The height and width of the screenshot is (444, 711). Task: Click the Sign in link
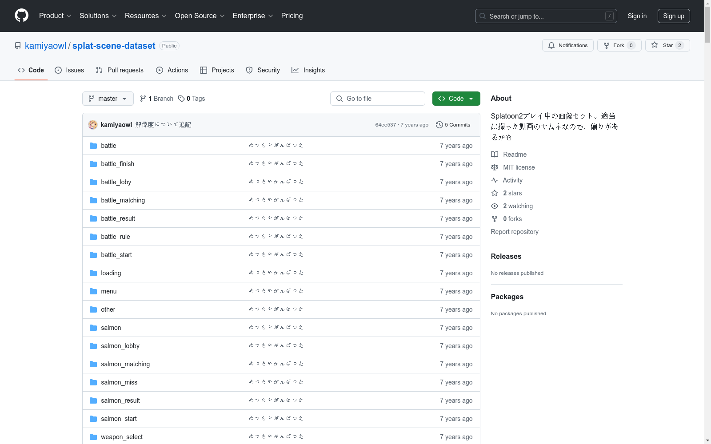click(637, 16)
